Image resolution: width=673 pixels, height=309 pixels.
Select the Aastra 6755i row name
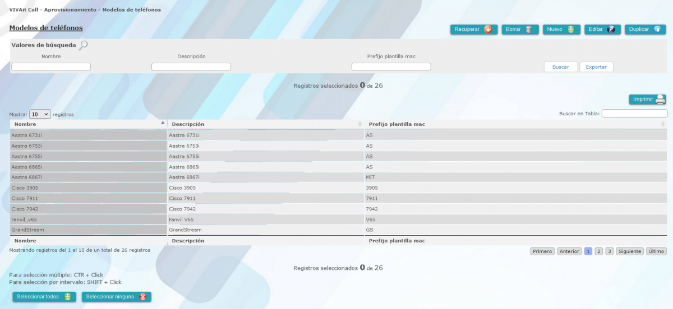[x=88, y=156]
